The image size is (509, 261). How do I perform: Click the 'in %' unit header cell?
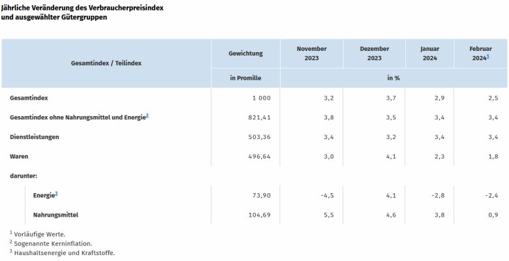click(x=393, y=78)
